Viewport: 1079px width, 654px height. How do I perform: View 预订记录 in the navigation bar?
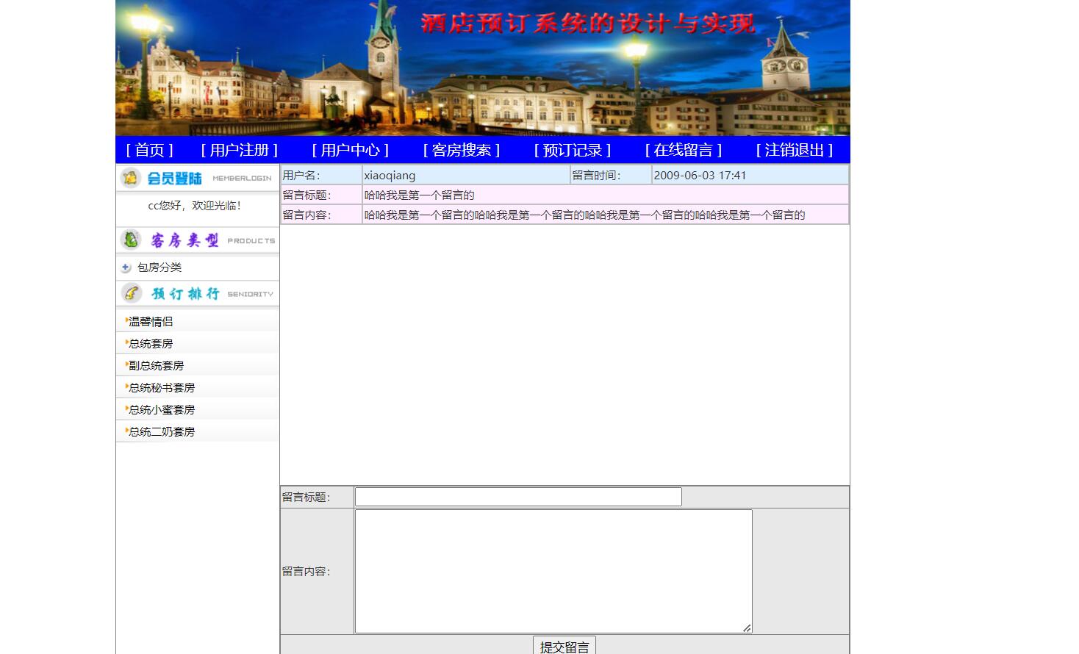(x=573, y=150)
